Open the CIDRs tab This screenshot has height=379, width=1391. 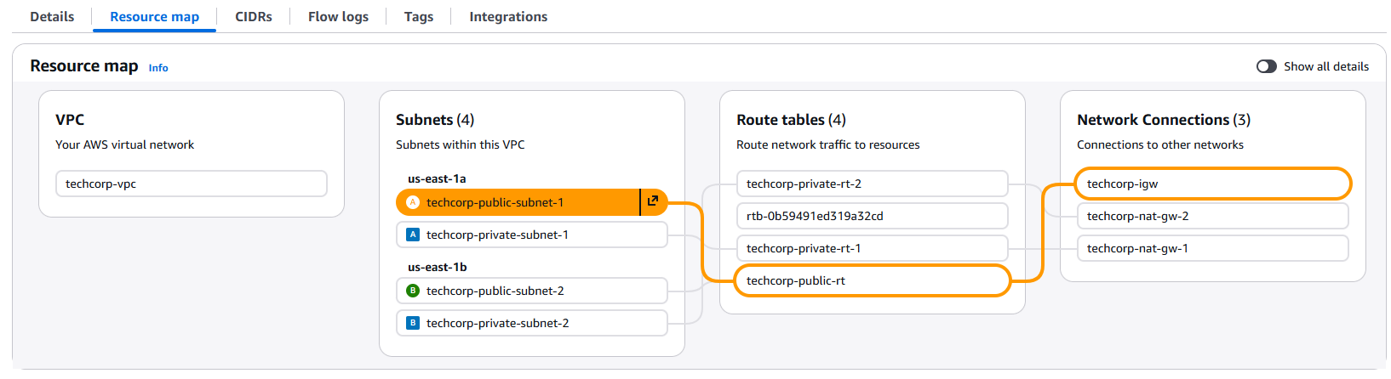coord(254,17)
